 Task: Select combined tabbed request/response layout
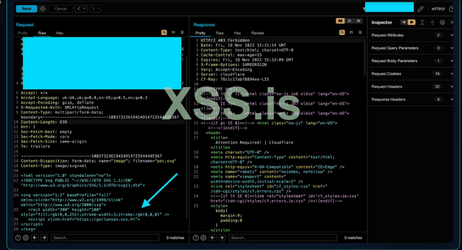[358, 21]
